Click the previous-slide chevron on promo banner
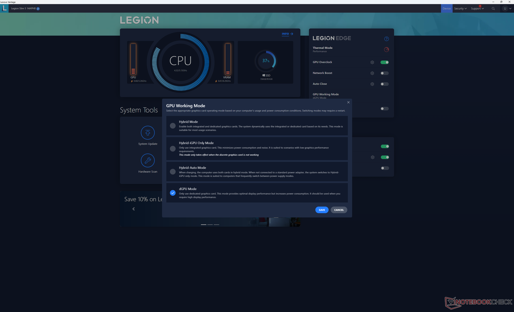 [134, 209]
